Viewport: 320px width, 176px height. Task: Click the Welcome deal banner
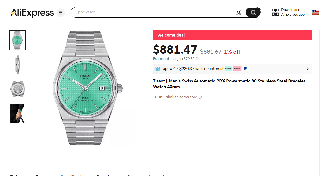232,35
